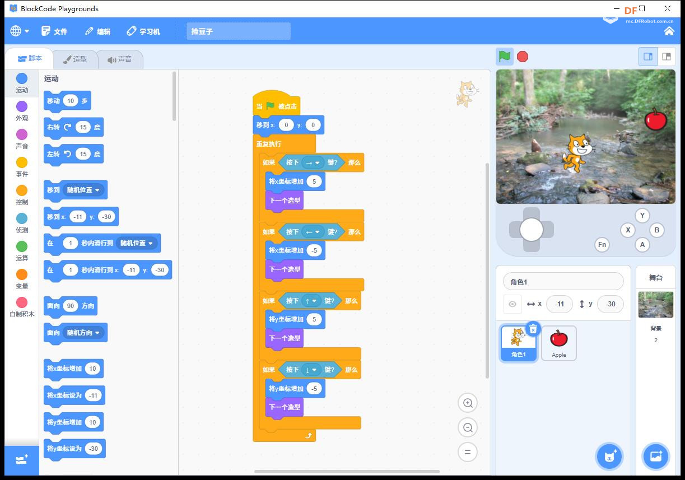Screen dimensions: 685x480
Task: Edit the sprite y coordinate field
Action: point(611,304)
